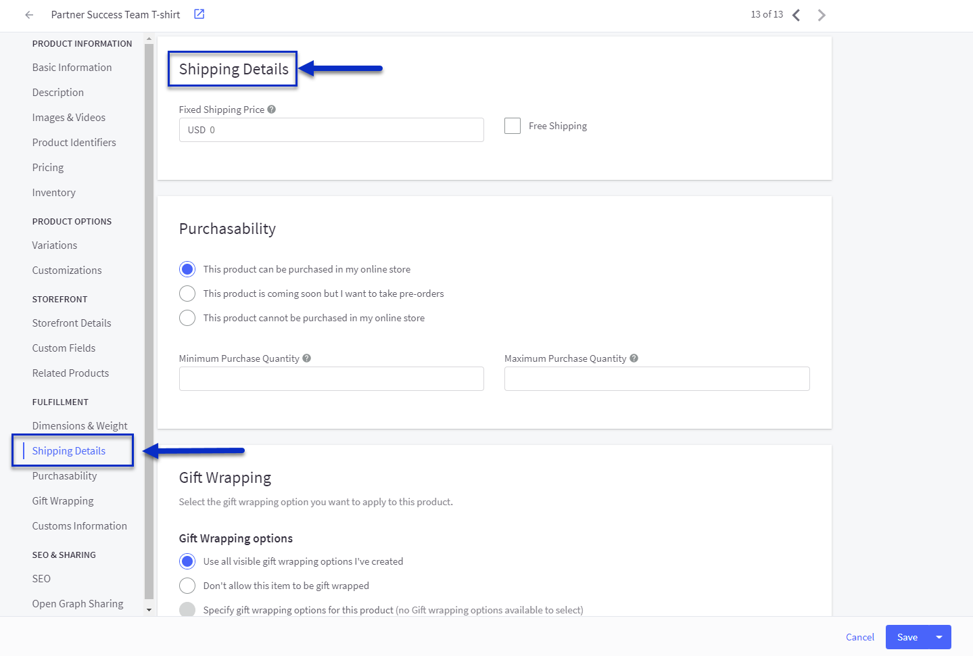Open Dimensions & Weight in sidebar
This screenshot has height=656, width=973.
[x=80, y=426]
